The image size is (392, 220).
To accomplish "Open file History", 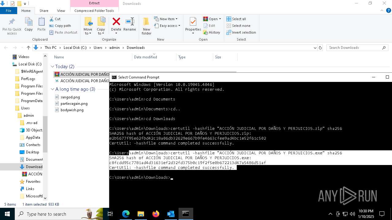I will coord(212,32).
